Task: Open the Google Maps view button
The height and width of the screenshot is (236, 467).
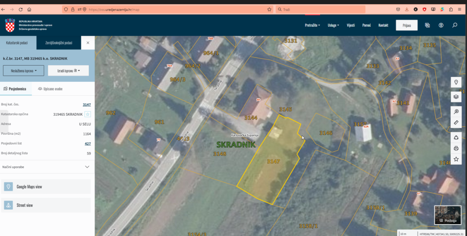Action: [x=47, y=187]
